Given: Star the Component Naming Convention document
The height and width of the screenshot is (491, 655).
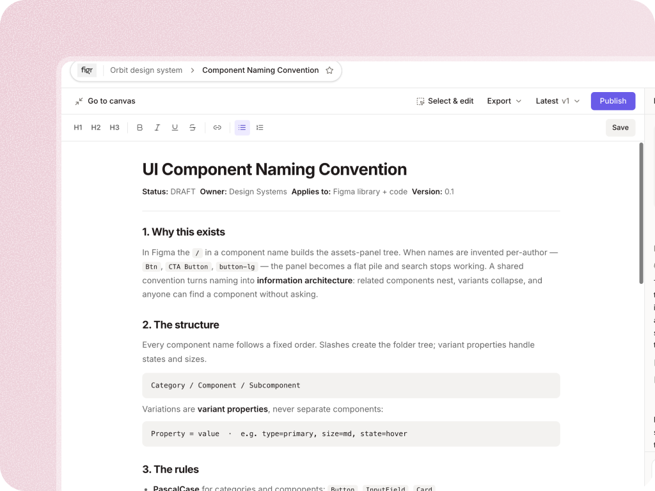Looking at the screenshot, I should click(x=329, y=70).
